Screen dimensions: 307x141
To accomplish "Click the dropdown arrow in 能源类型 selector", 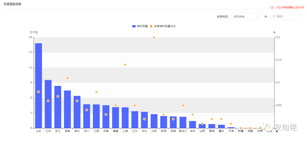I will coord(258,17).
